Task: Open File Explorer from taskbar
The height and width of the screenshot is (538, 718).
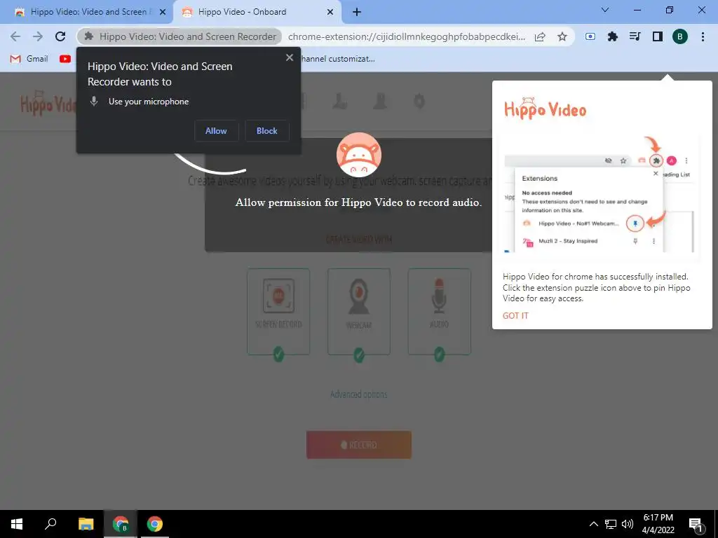Action: pyautogui.click(x=86, y=524)
